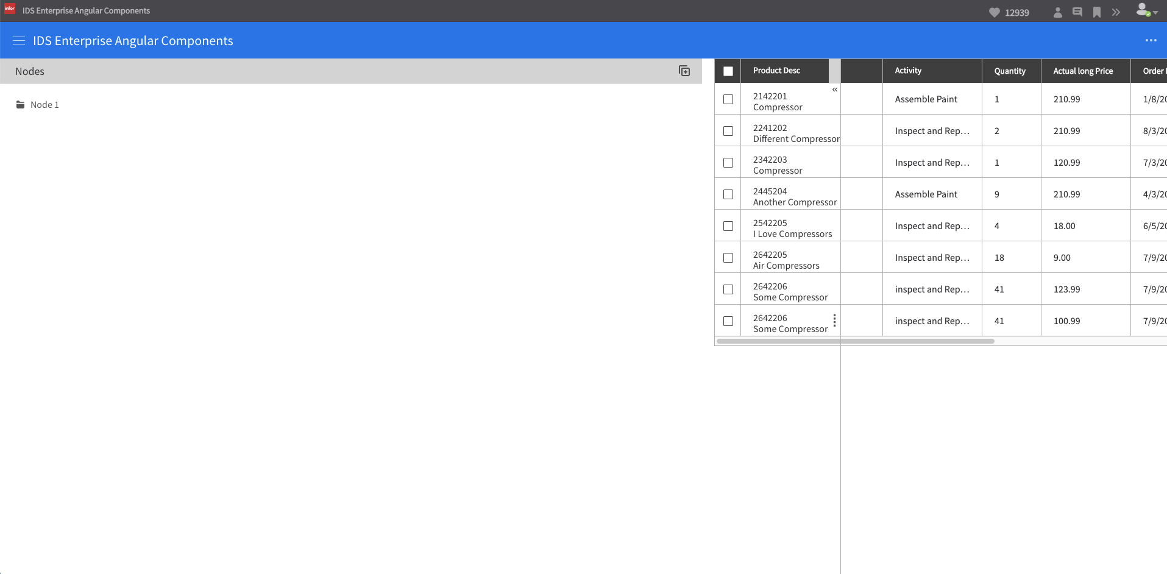Check the row with price 123.99
The height and width of the screenshot is (574, 1167).
728,289
